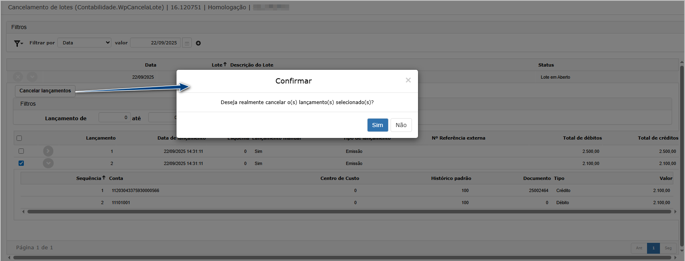Image resolution: width=685 pixels, height=261 pixels.
Task: Open the Filtrar por Data dropdown
Action: [x=84, y=43]
